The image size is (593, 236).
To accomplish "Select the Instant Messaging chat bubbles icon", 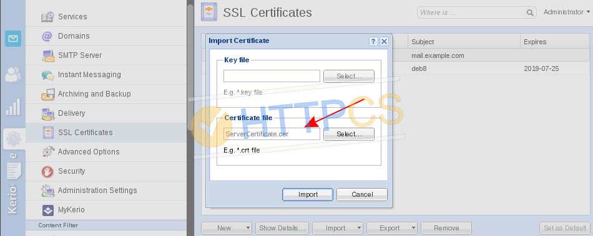I will click(x=47, y=75).
